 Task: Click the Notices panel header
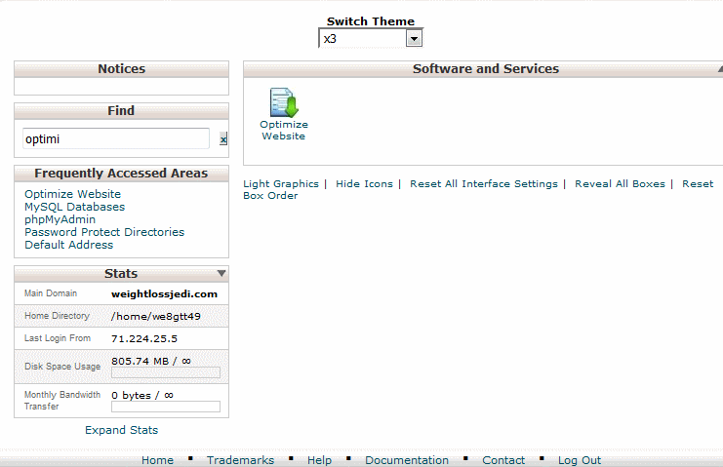click(x=121, y=69)
